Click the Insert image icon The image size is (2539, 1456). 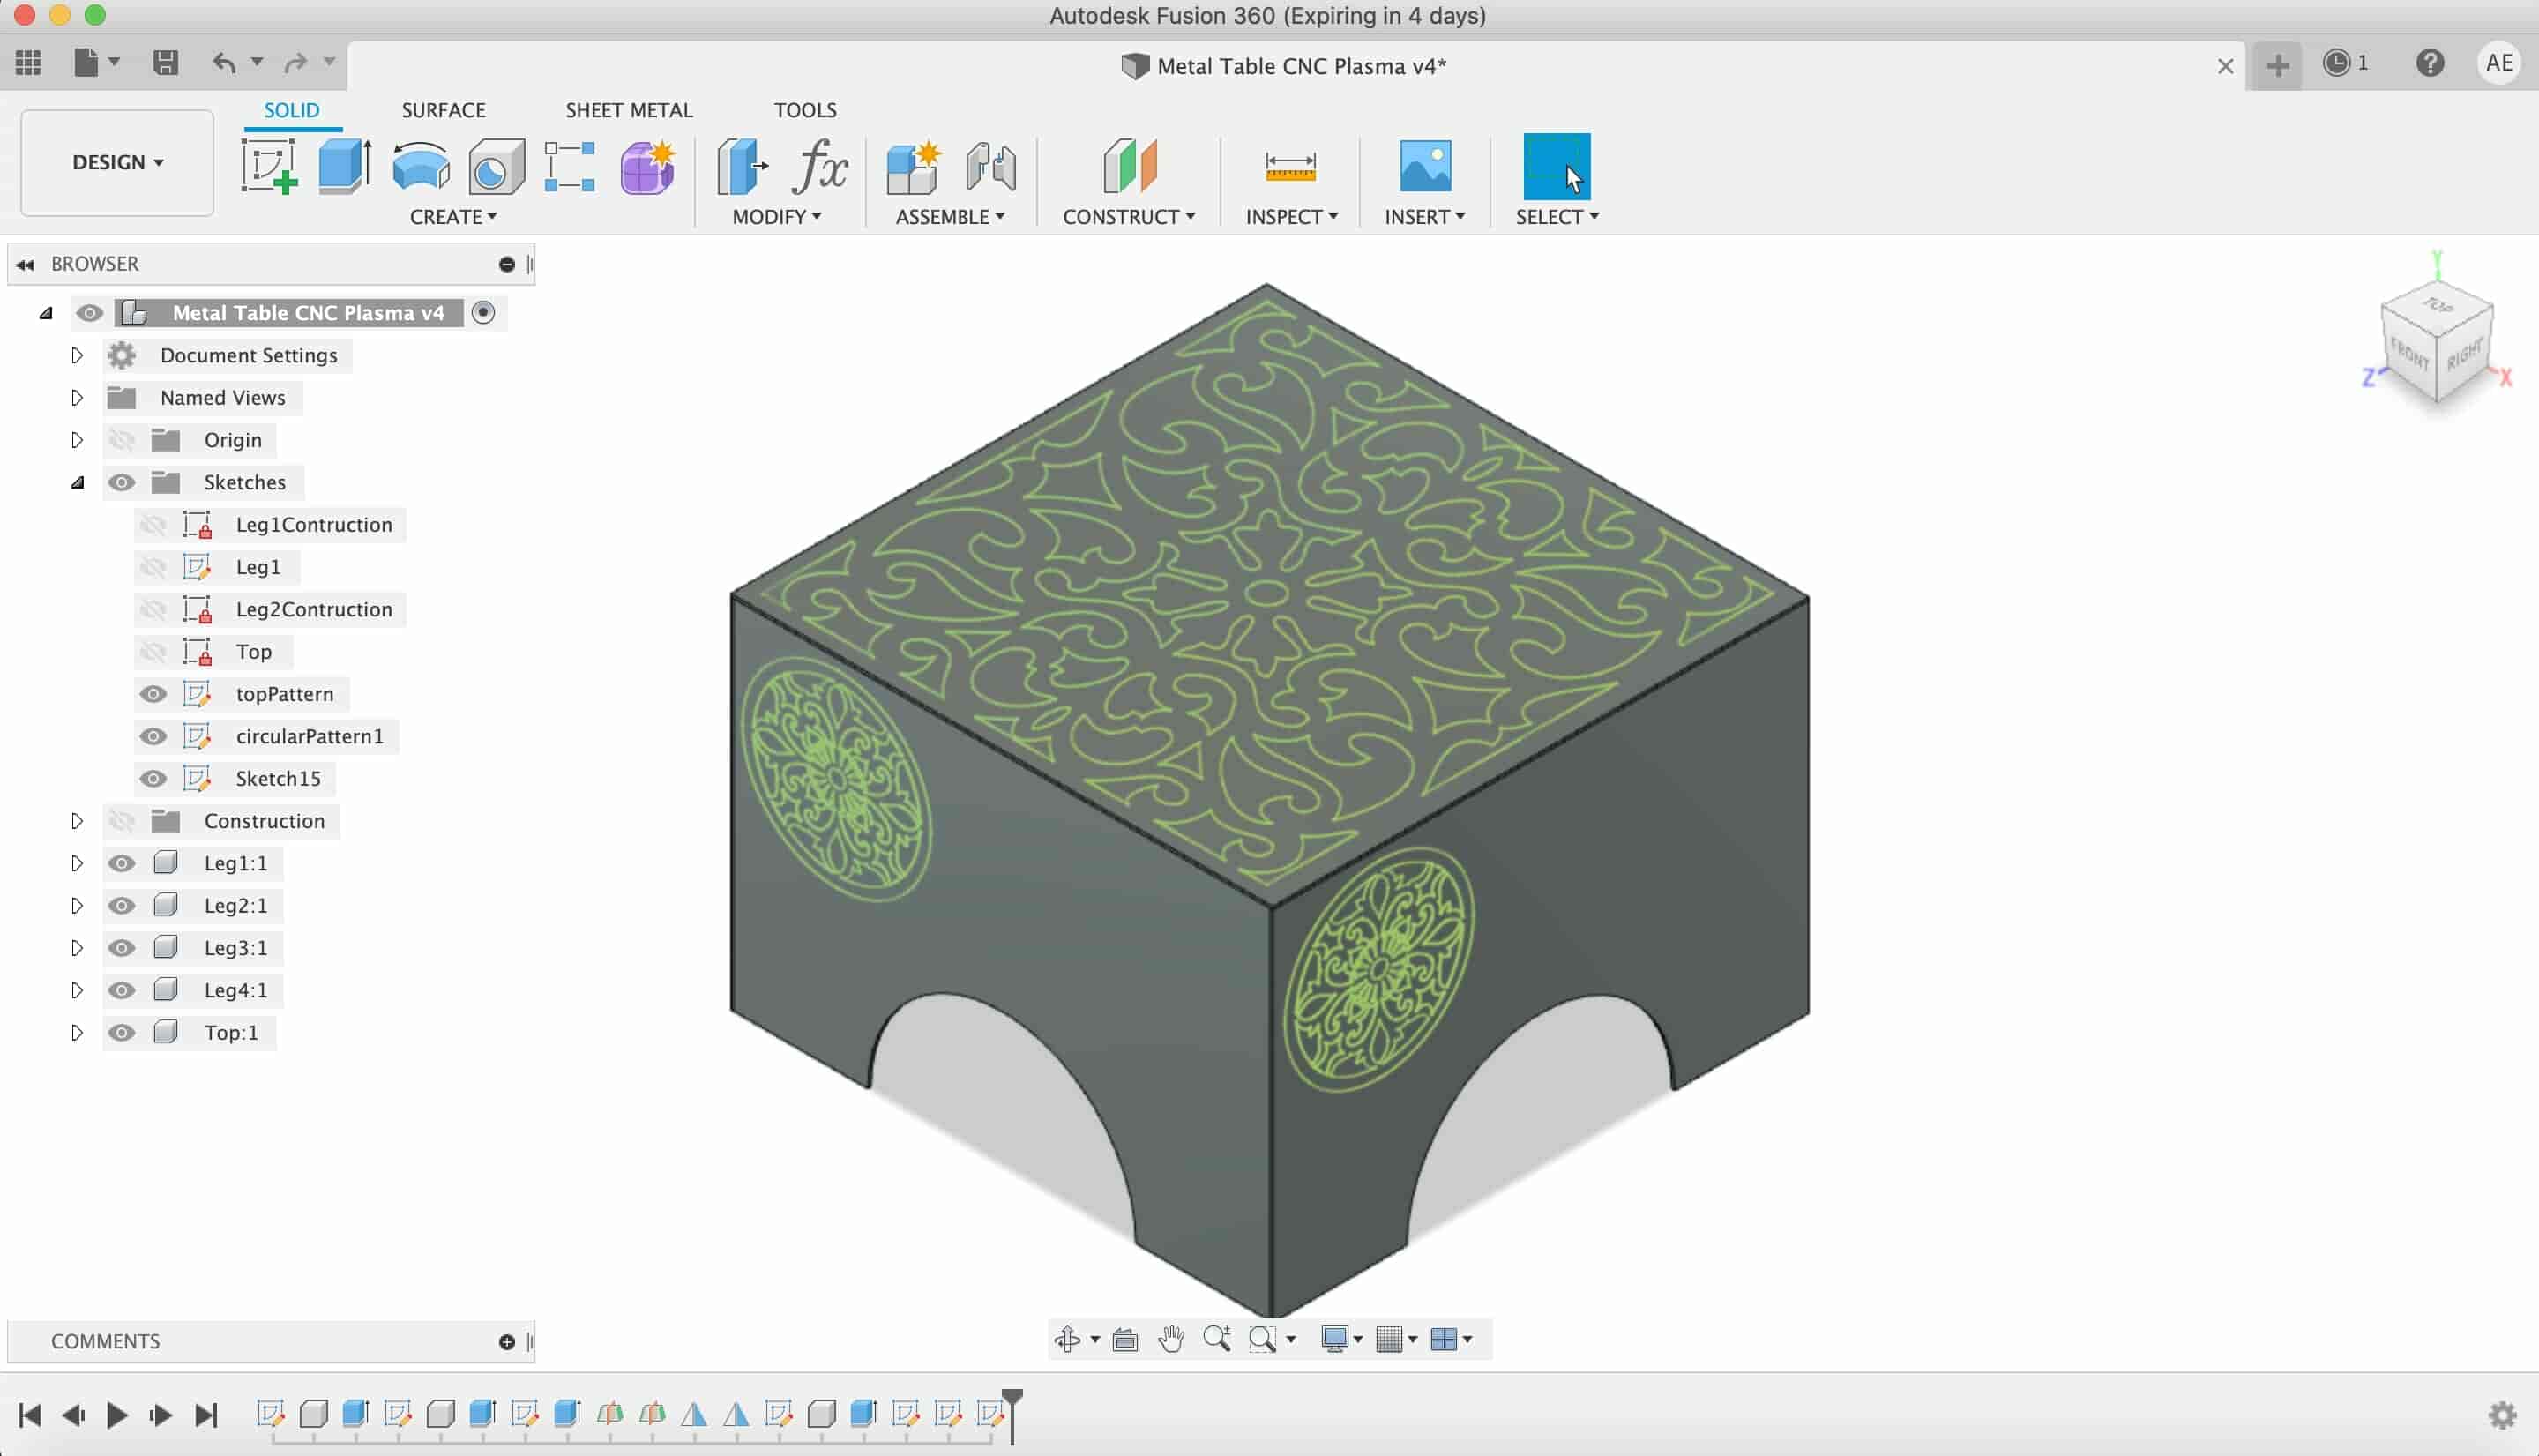pos(1425,166)
